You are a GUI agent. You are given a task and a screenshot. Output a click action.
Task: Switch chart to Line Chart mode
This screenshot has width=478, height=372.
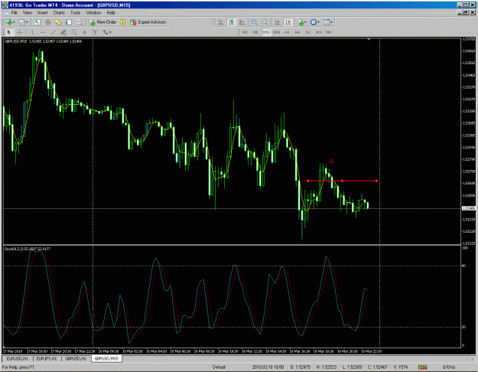tap(242, 22)
